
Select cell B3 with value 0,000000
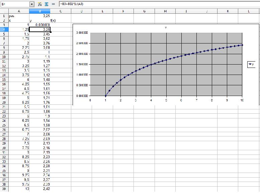coord(40,25)
